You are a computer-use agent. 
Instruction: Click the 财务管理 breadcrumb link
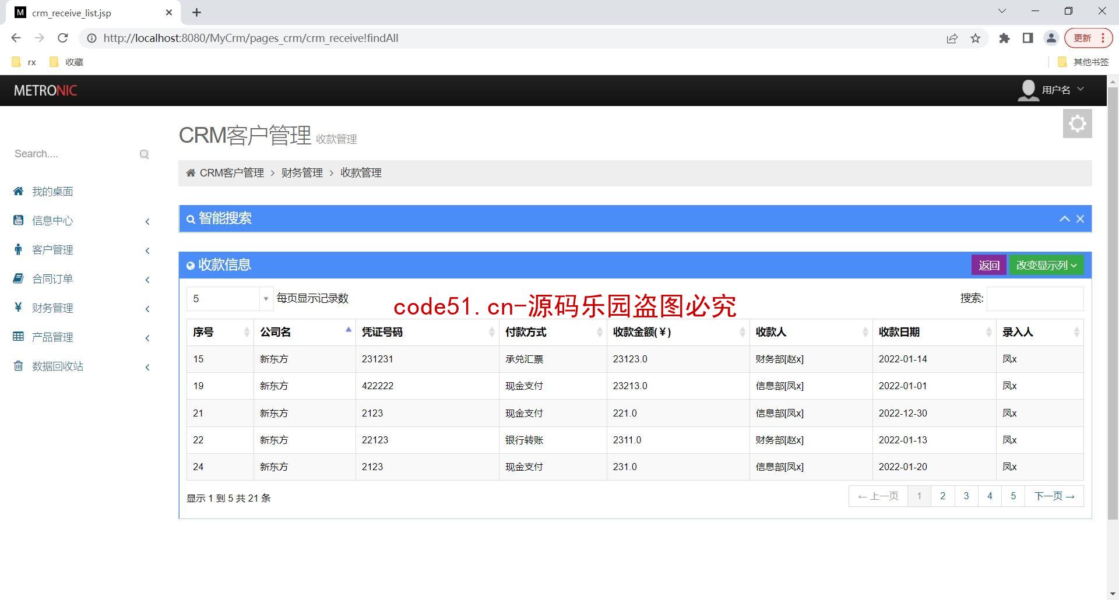coord(302,173)
